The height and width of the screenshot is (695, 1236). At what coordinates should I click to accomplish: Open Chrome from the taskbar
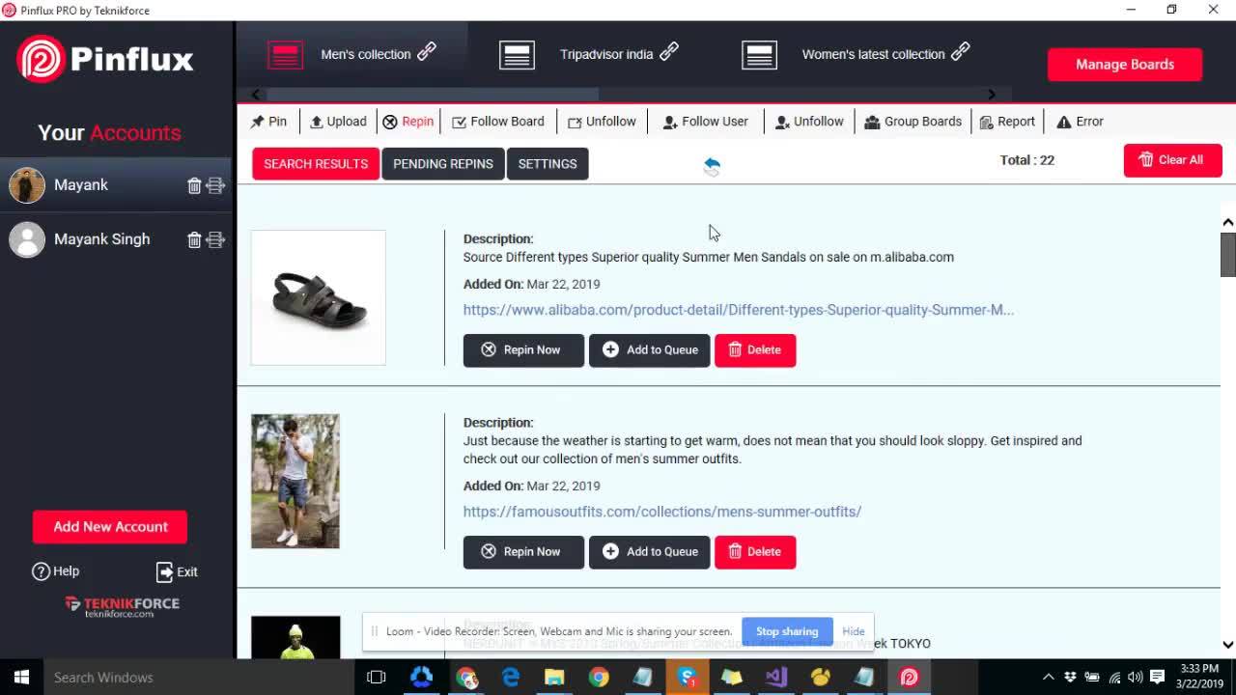click(x=599, y=678)
